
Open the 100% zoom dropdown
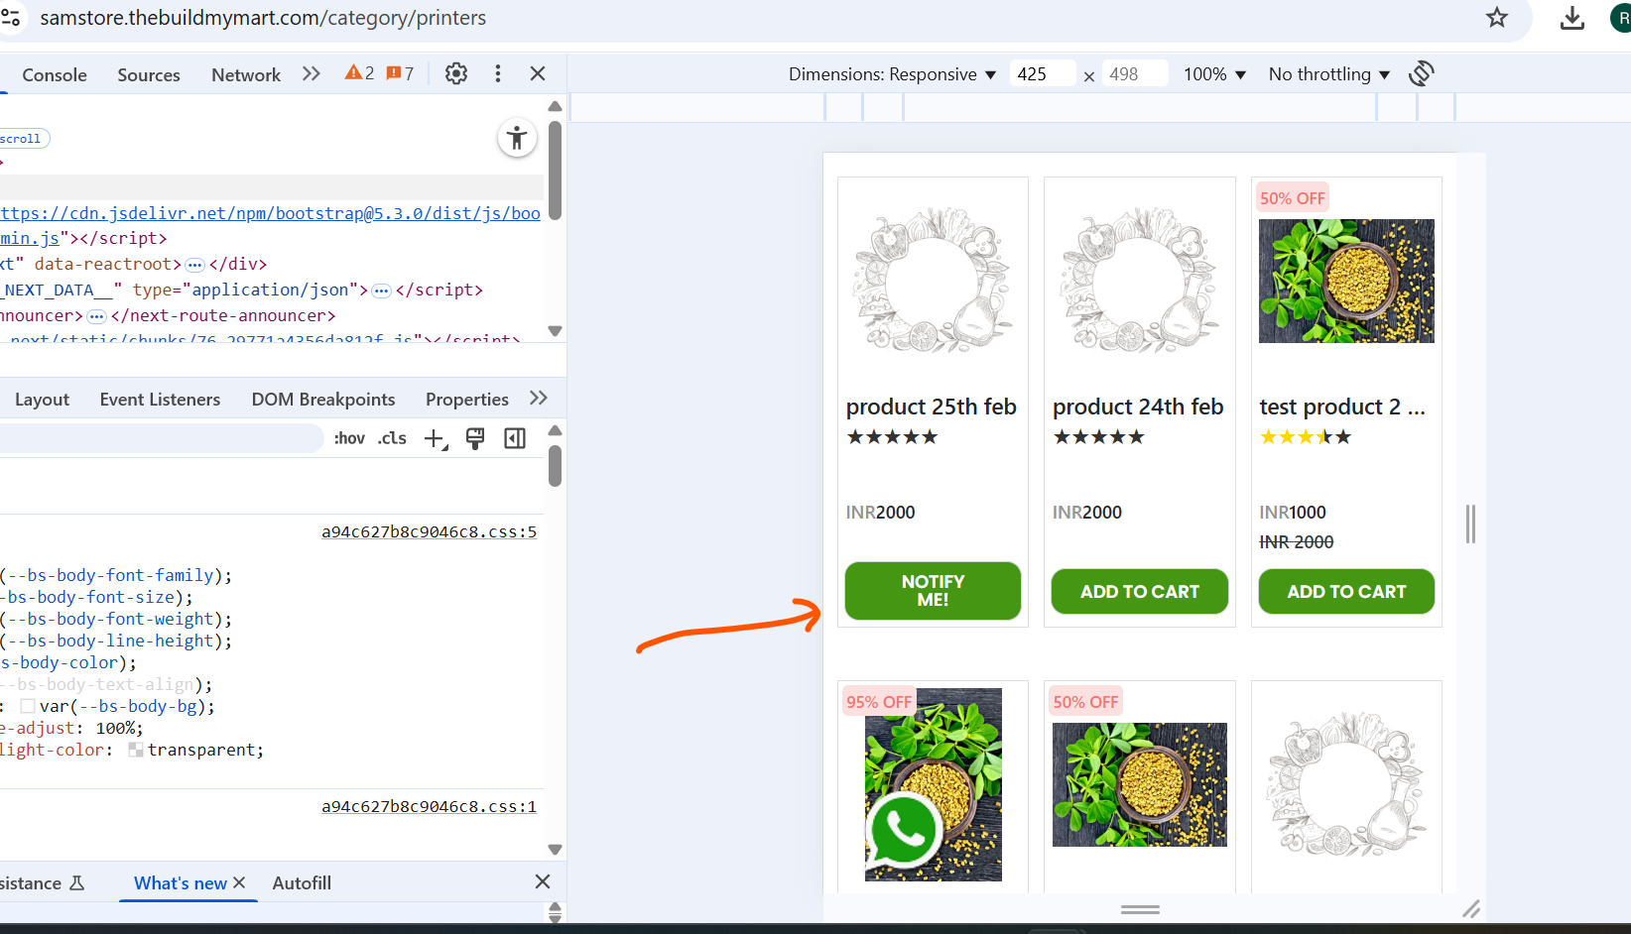[x=1214, y=74]
